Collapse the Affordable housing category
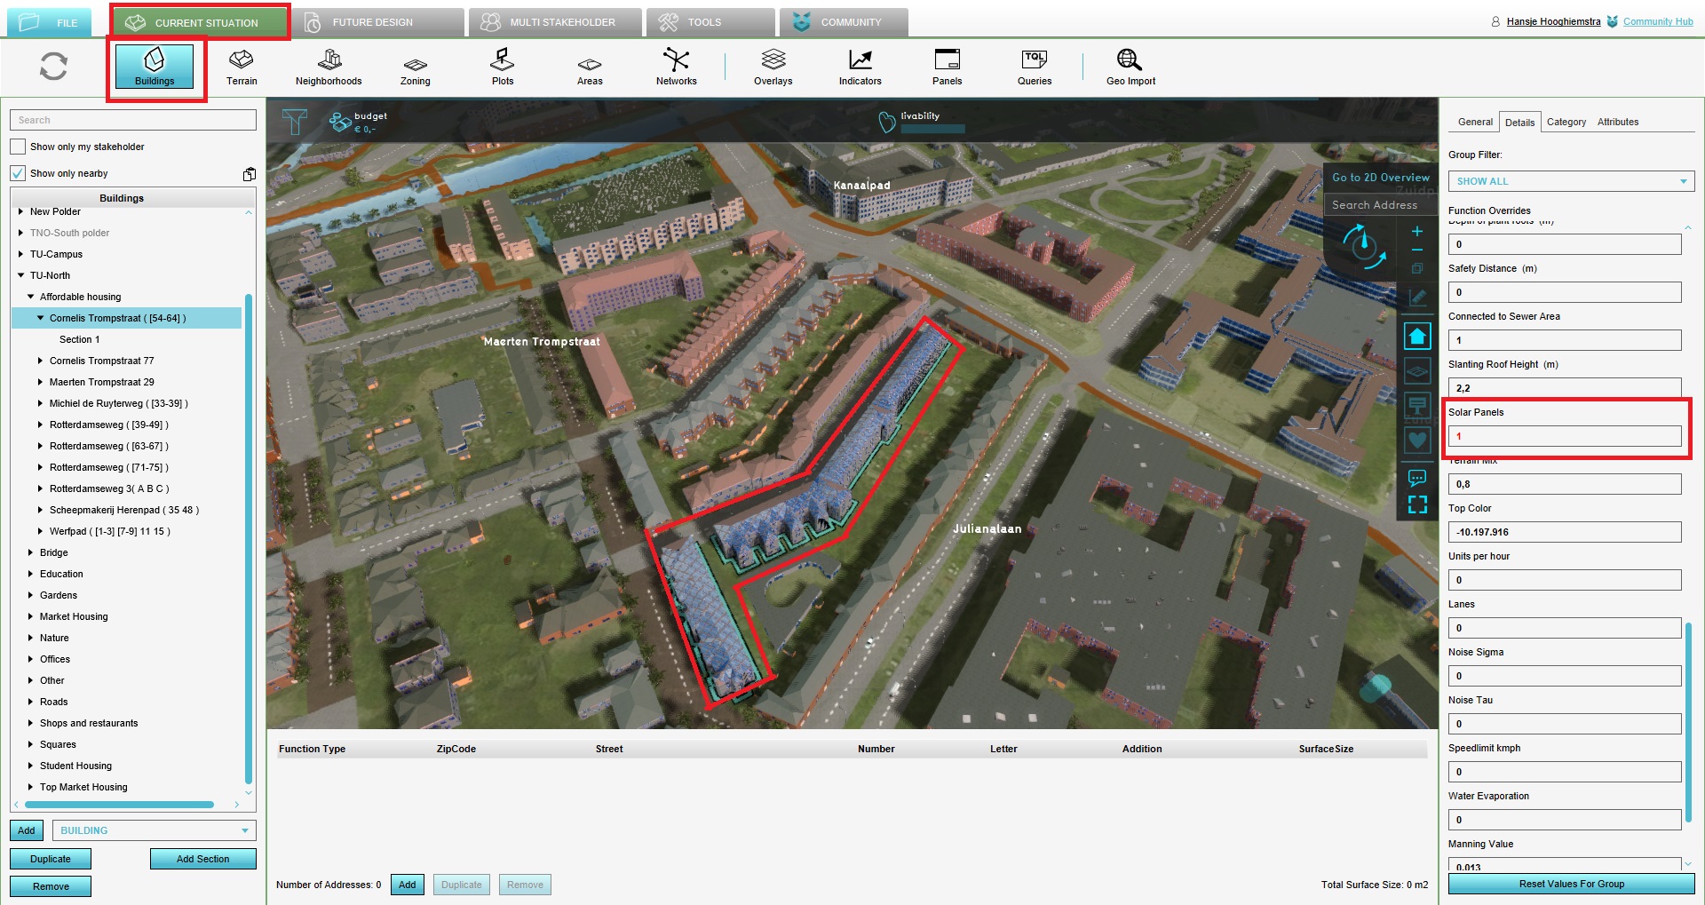This screenshot has height=905, width=1705. tap(31, 297)
